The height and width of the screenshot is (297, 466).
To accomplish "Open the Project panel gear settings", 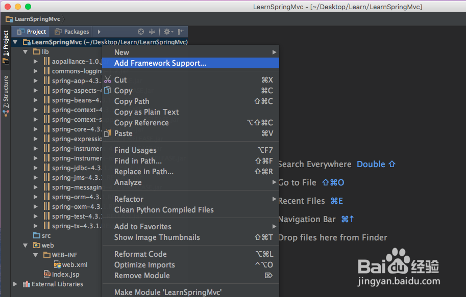I will pyautogui.click(x=168, y=32).
